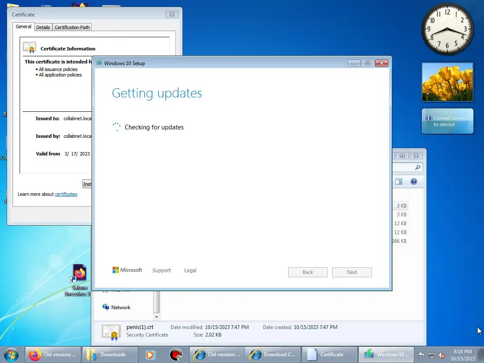Open the Downloads folder taskbar button

[x=110, y=355]
